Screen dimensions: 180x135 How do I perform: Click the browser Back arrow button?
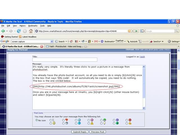pos(3,31)
